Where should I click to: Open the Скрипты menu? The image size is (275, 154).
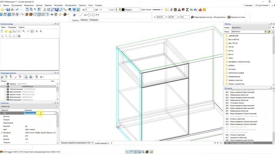pos(82,5)
